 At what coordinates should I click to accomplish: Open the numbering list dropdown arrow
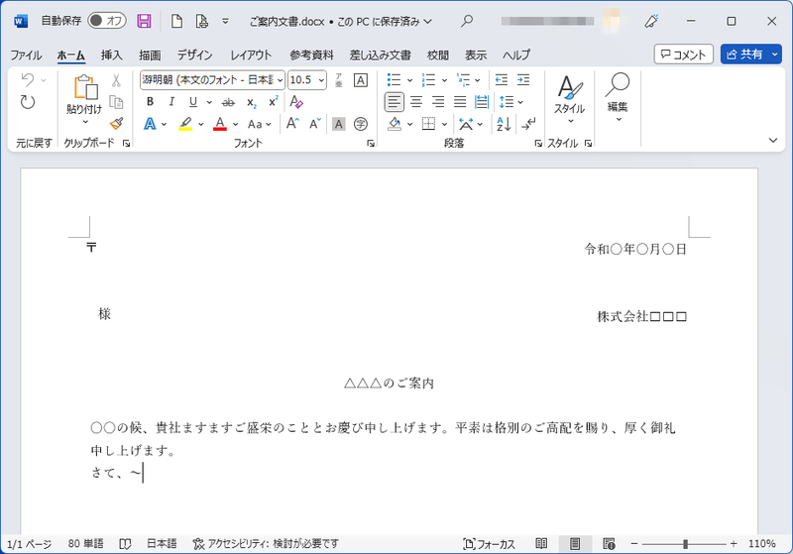444,80
